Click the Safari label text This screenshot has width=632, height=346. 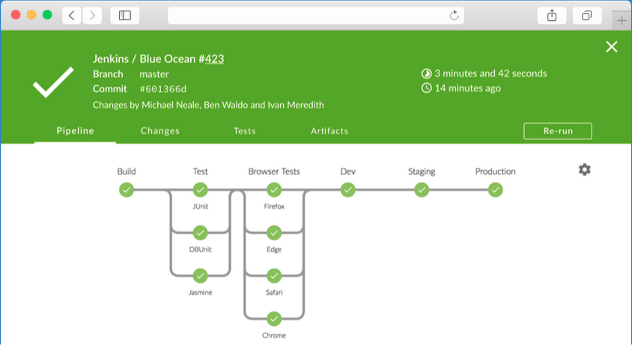click(274, 292)
